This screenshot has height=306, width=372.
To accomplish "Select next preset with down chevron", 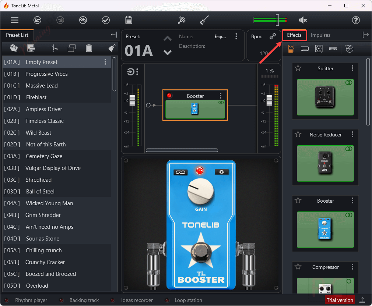I will 168,52.
